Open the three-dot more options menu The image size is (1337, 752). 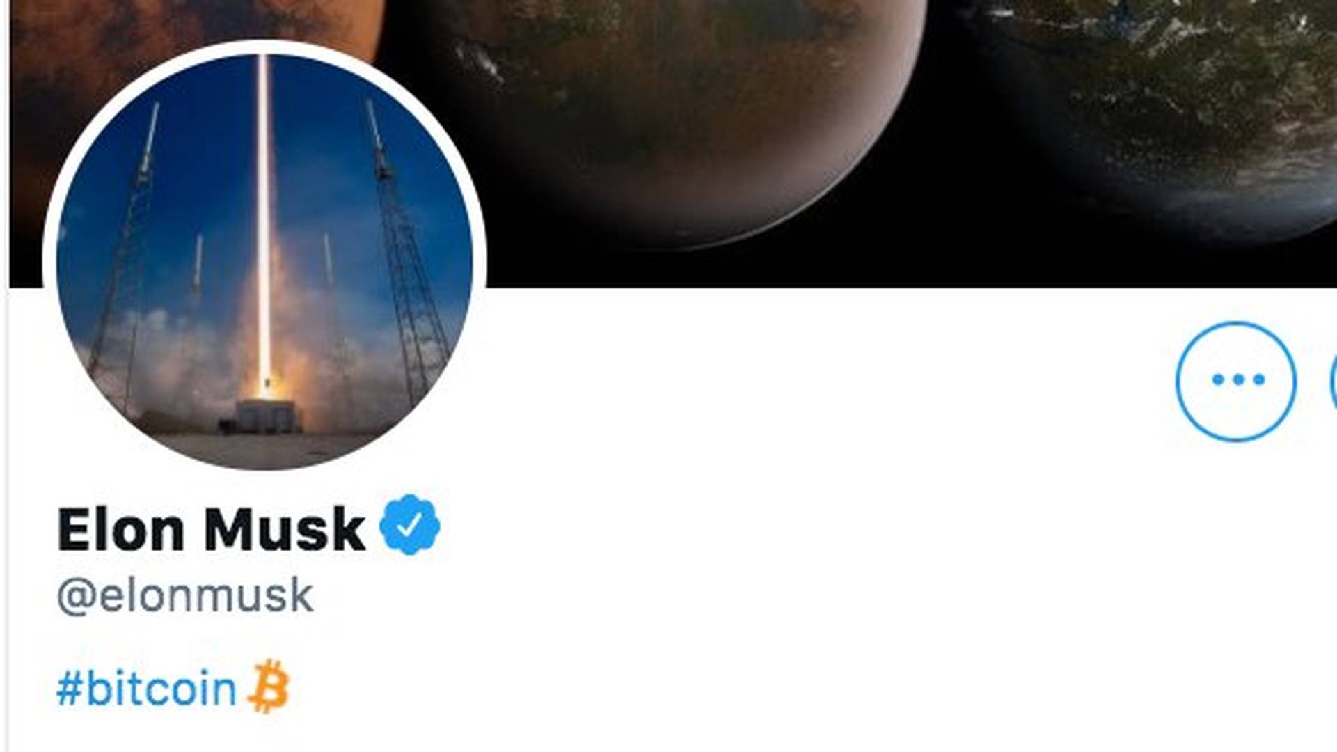point(1236,381)
